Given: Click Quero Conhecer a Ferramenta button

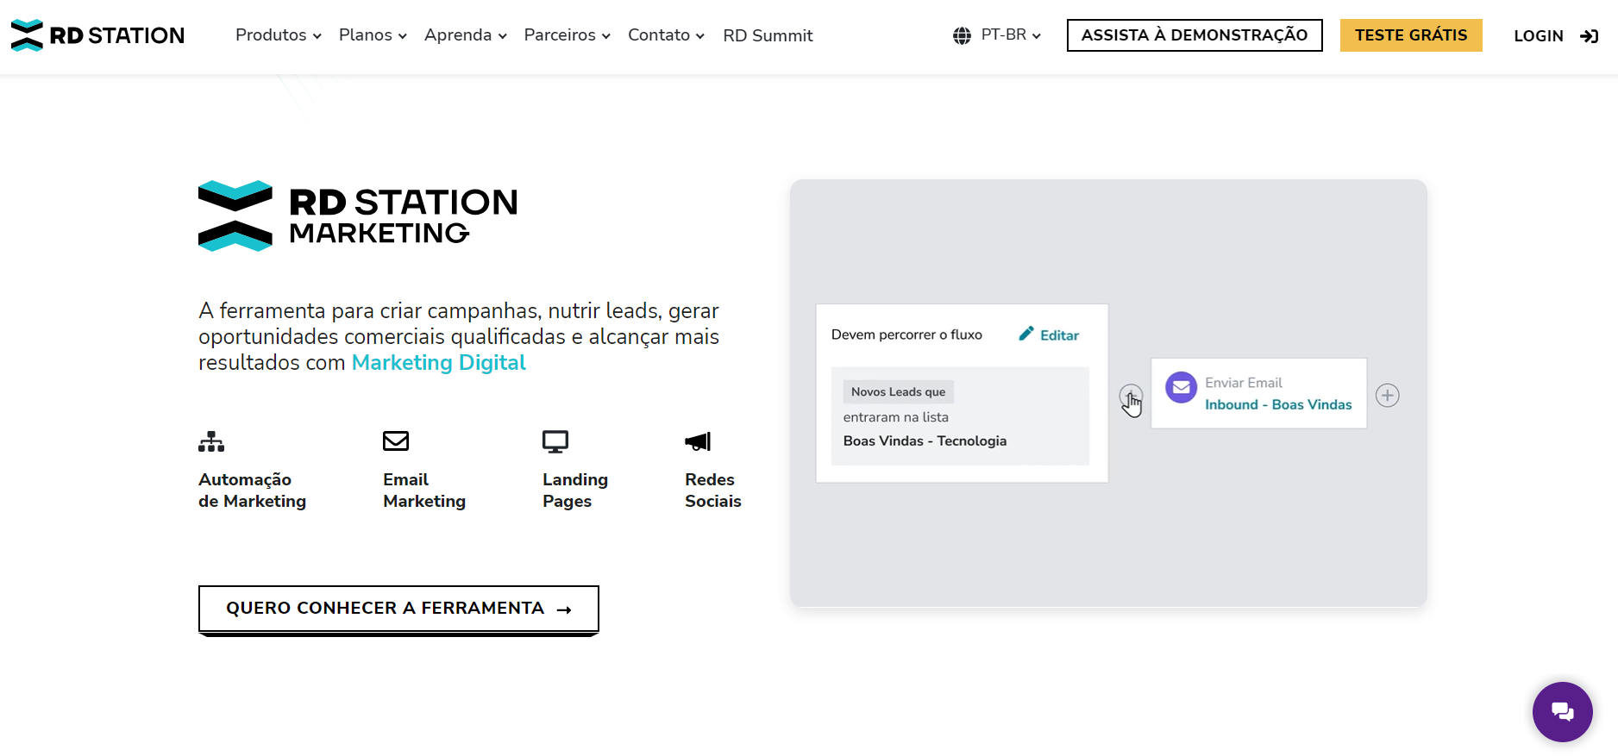Looking at the screenshot, I should pos(398,609).
